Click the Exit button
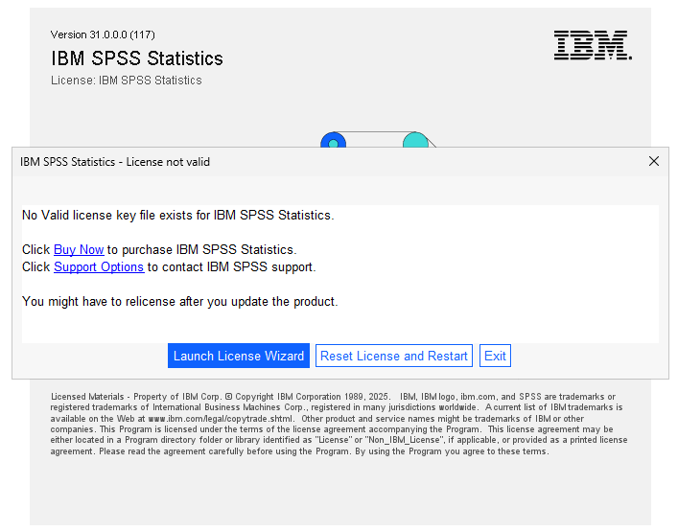The image size is (678, 531). 495,356
